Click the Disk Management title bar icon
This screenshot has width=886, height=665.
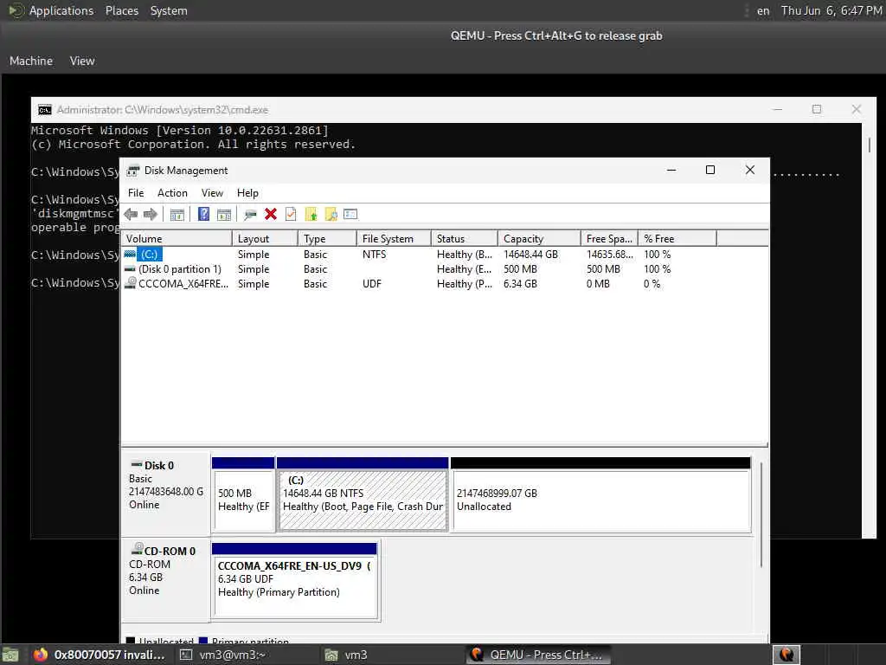coord(133,171)
